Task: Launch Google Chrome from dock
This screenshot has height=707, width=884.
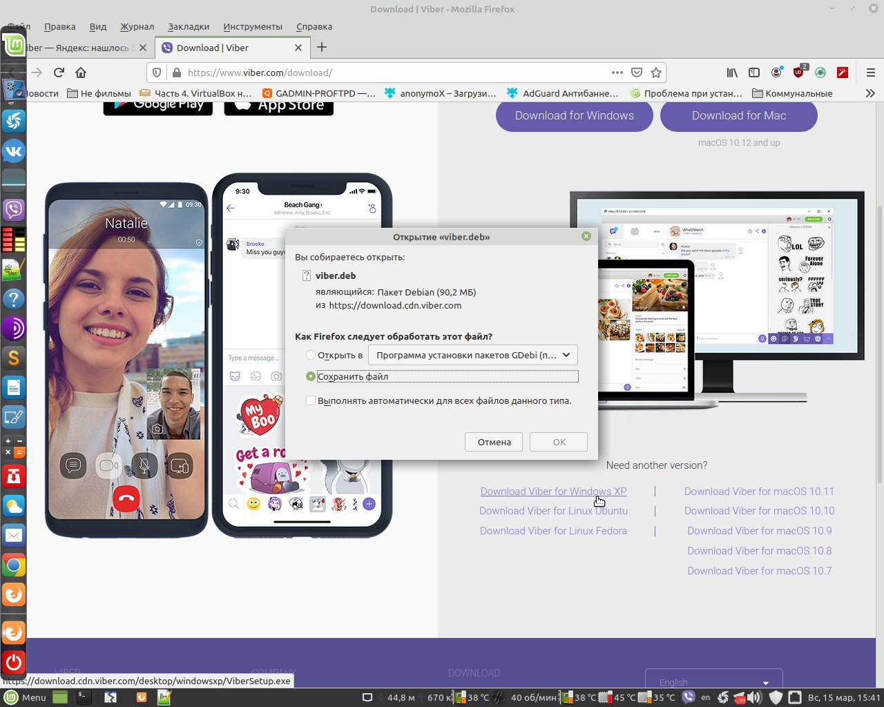Action: [14, 565]
